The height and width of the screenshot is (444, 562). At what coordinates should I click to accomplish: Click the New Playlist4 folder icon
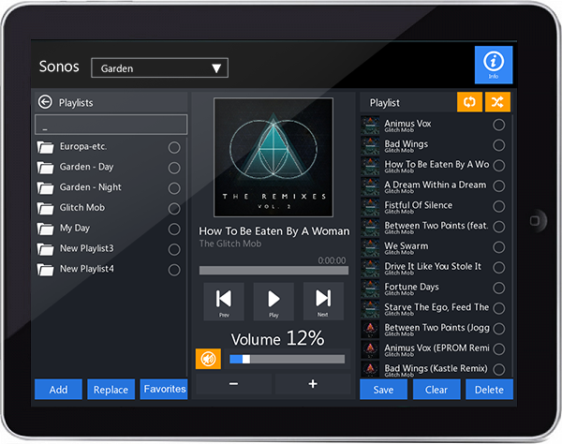45,270
